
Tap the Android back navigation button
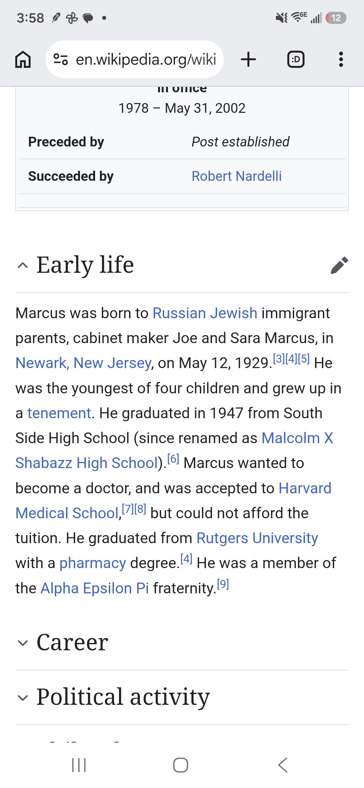283,765
